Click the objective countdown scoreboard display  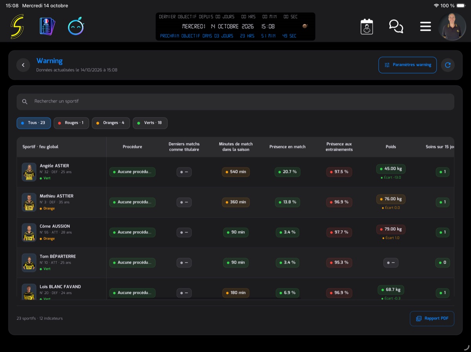pos(235,27)
